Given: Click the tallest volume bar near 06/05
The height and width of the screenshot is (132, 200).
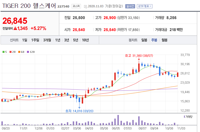Looking at the screenshot, I should tap(118, 120).
